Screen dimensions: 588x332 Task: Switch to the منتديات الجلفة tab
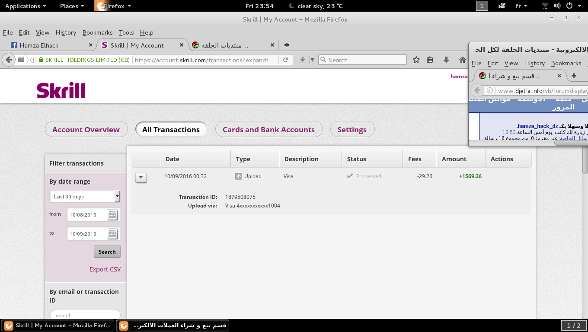(234, 45)
